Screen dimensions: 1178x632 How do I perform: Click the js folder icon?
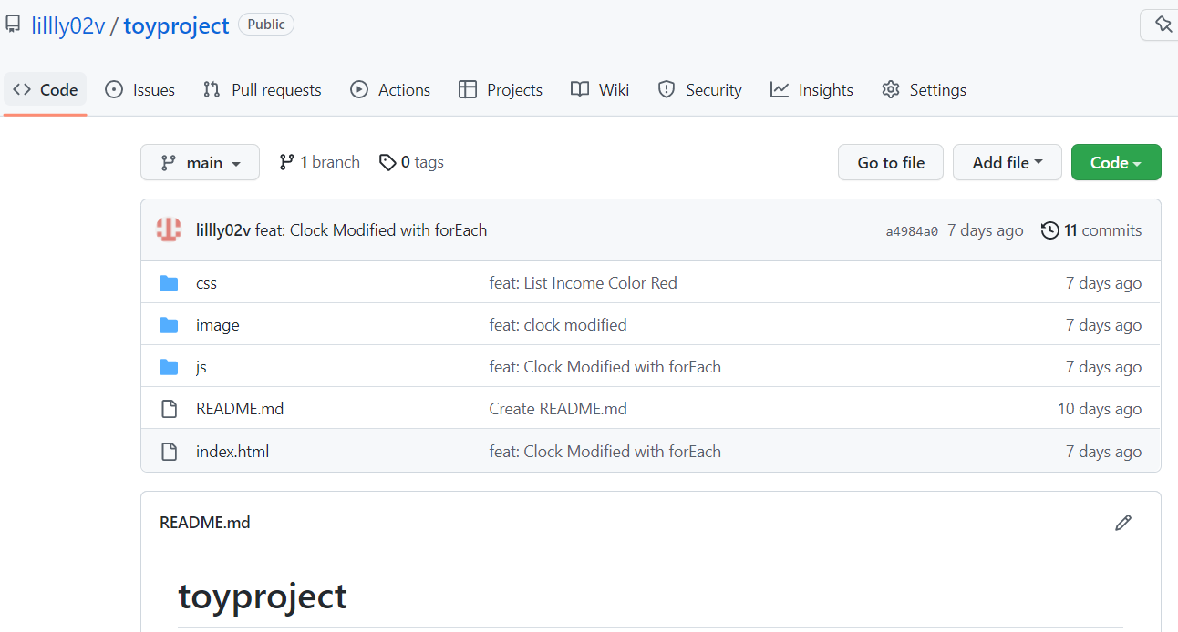coord(169,367)
